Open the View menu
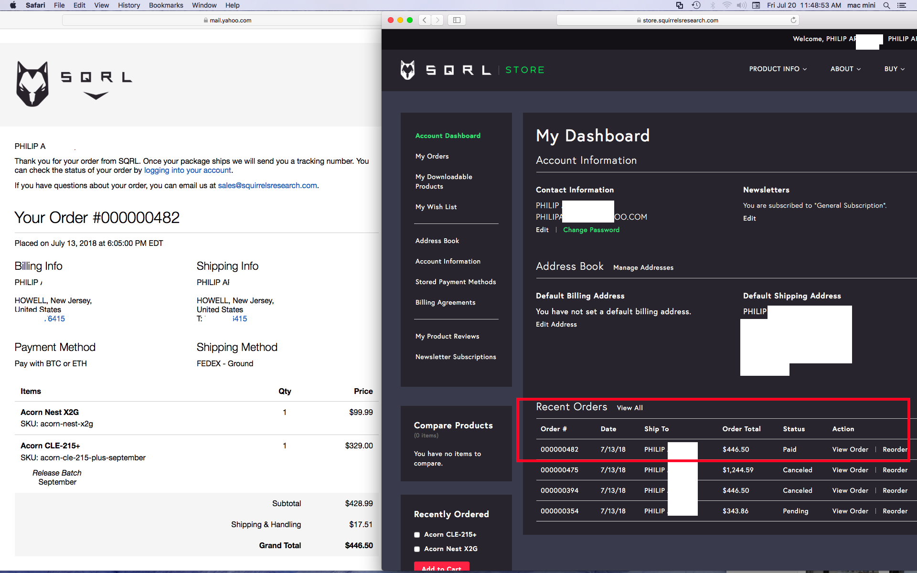 tap(101, 5)
